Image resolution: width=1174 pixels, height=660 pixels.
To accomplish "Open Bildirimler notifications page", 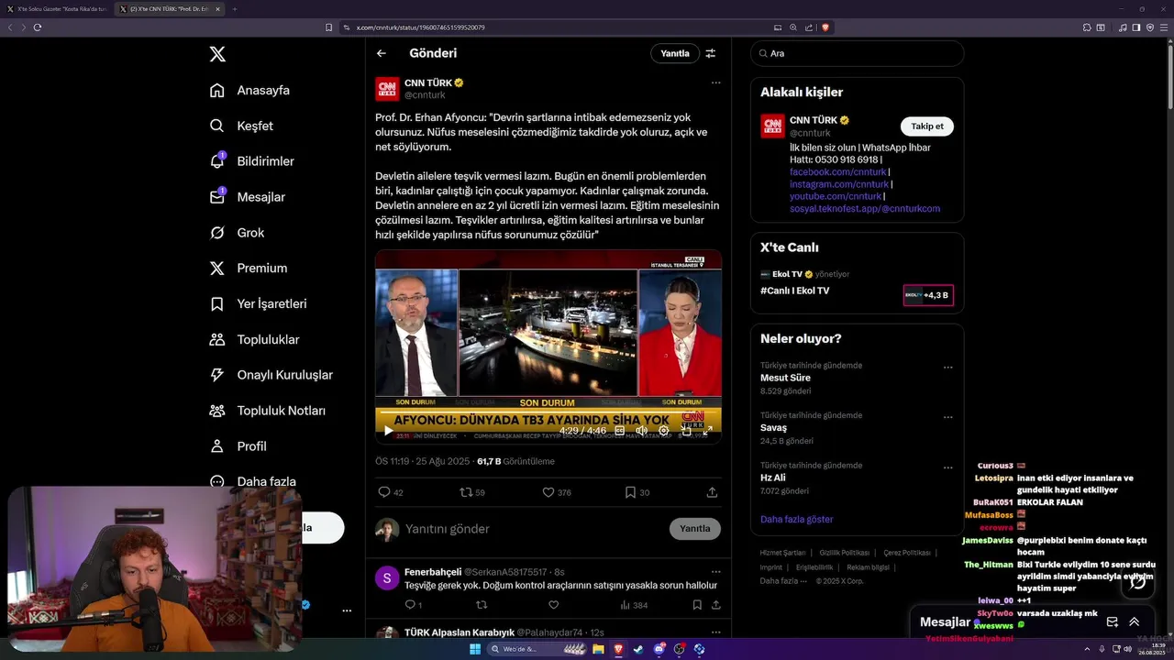I will (x=252, y=161).
